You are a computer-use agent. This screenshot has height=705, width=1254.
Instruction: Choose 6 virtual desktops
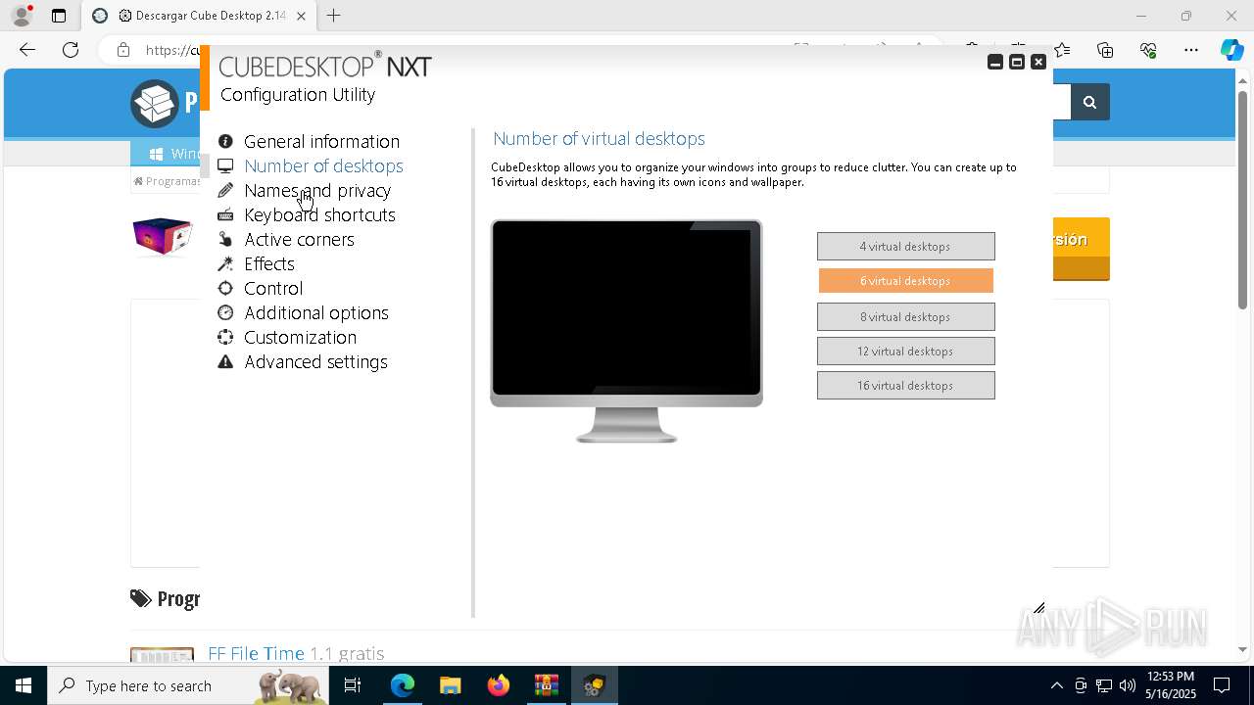(x=905, y=280)
